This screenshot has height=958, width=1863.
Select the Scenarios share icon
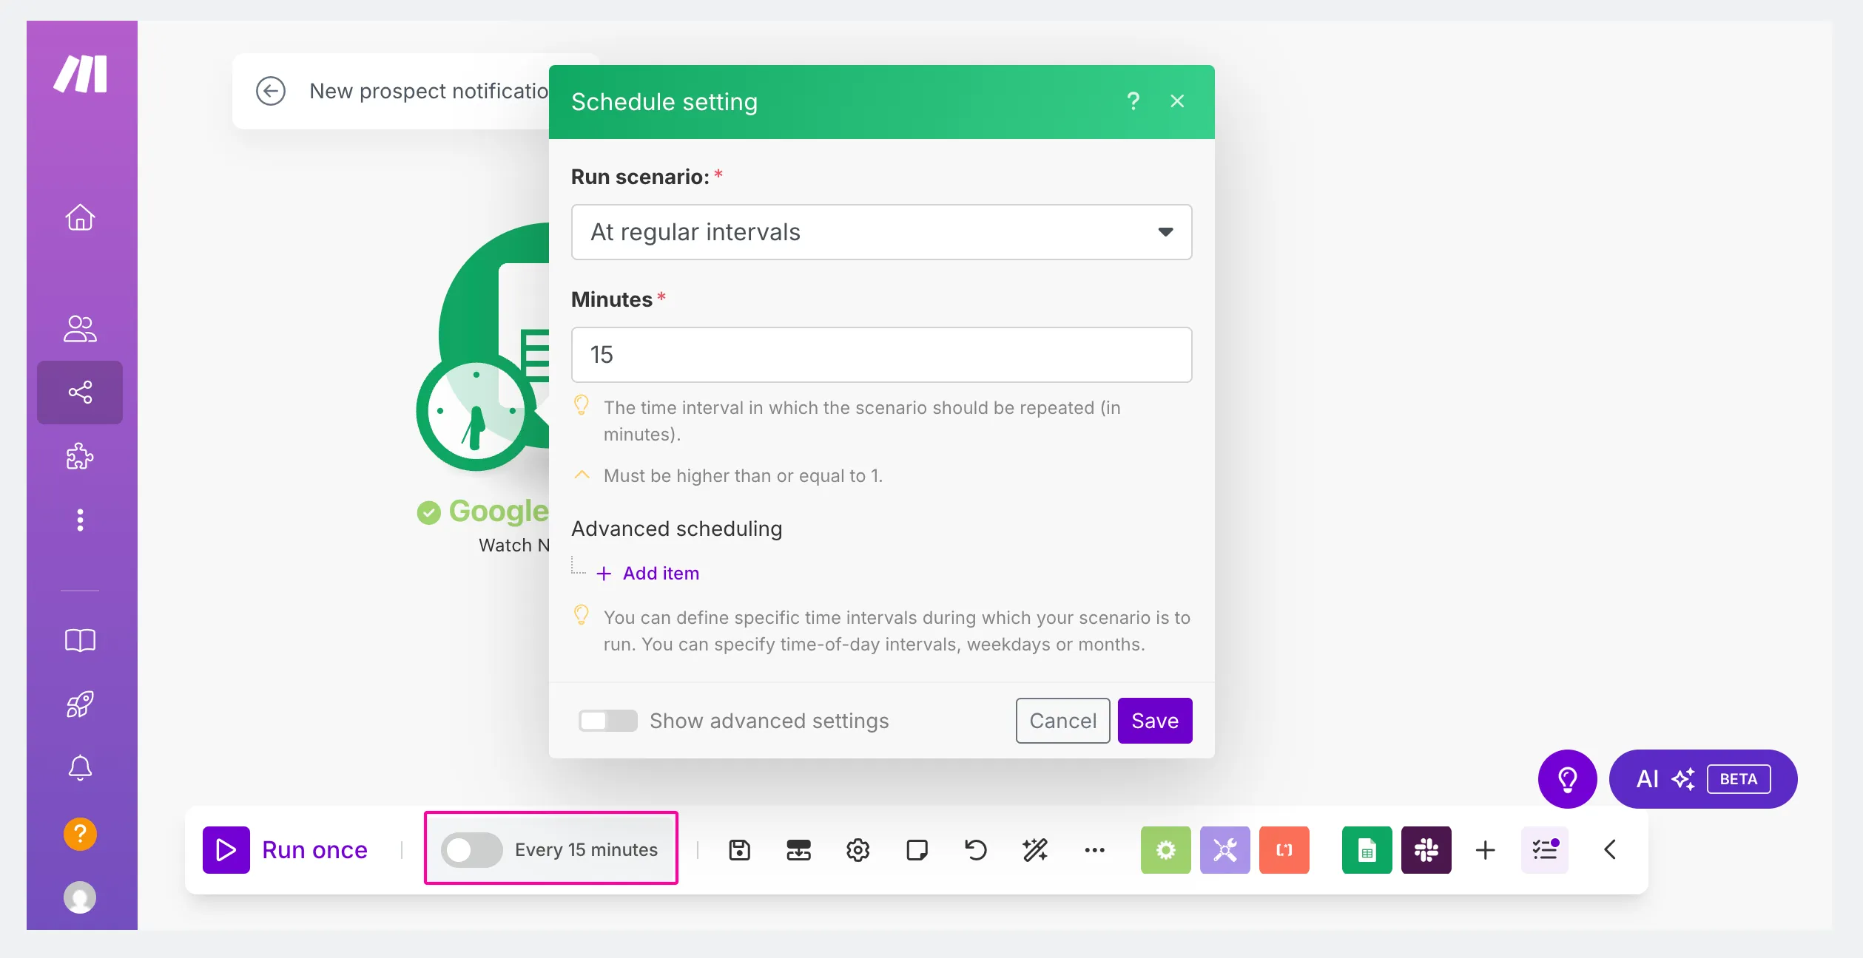pyautogui.click(x=80, y=392)
